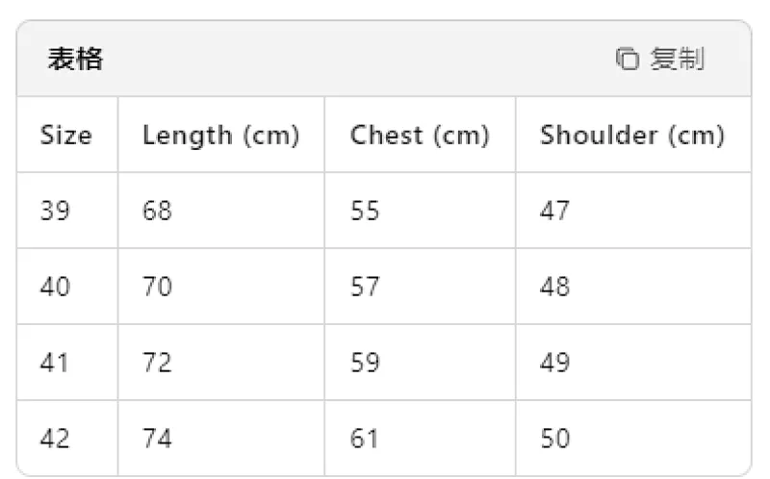Click length value 72 cell
Image resolution: width=770 pixels, height=479 pixels.
click(x=221, y=363)
